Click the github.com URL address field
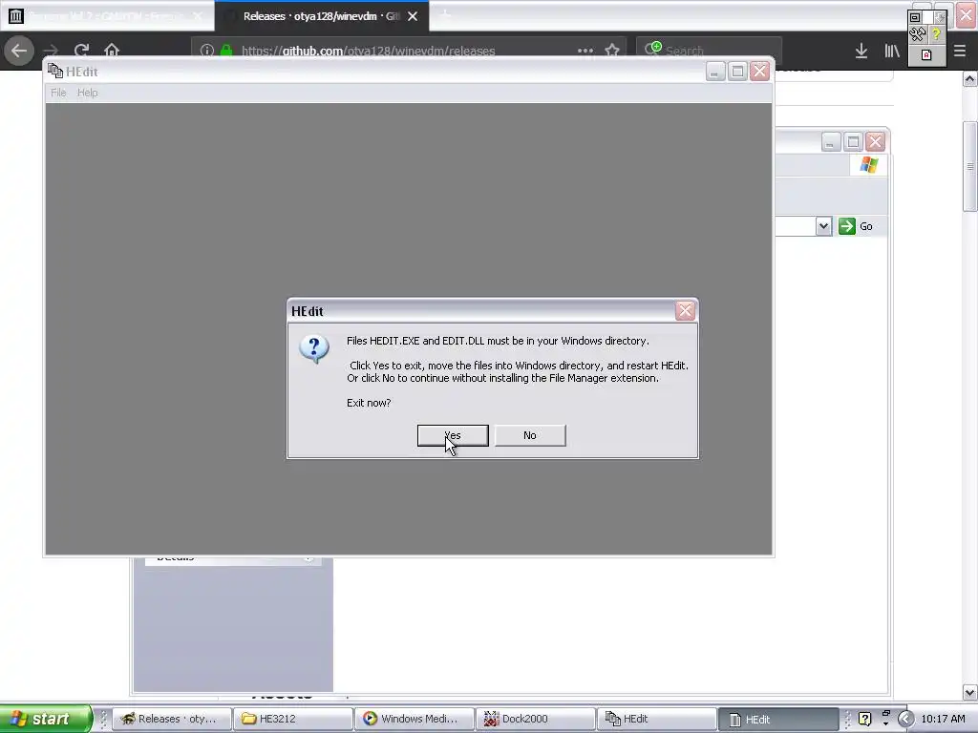This screenshot has height=733, width=978. pos(368,52)
